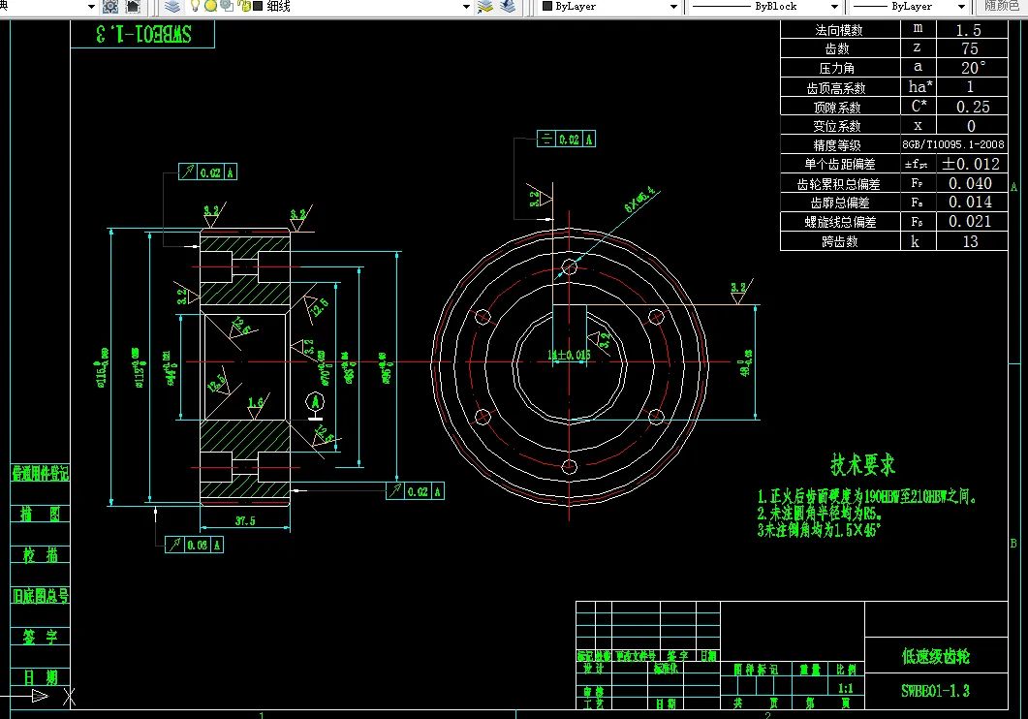Select the mirrored SWBE01-1.3 label at top
The height and width of the screenshot is (719, 1028).
click(143, 33)
